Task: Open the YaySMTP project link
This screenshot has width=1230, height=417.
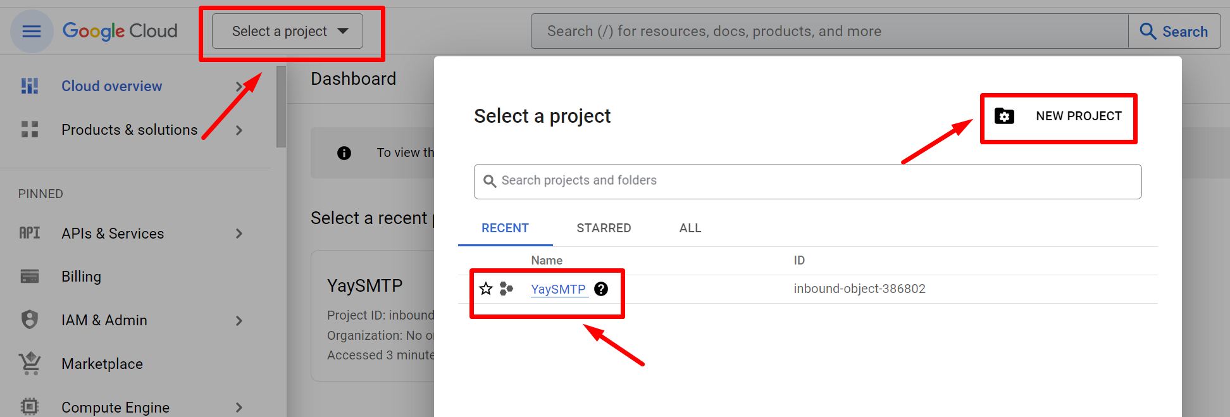Action: [x=558, y=289]
